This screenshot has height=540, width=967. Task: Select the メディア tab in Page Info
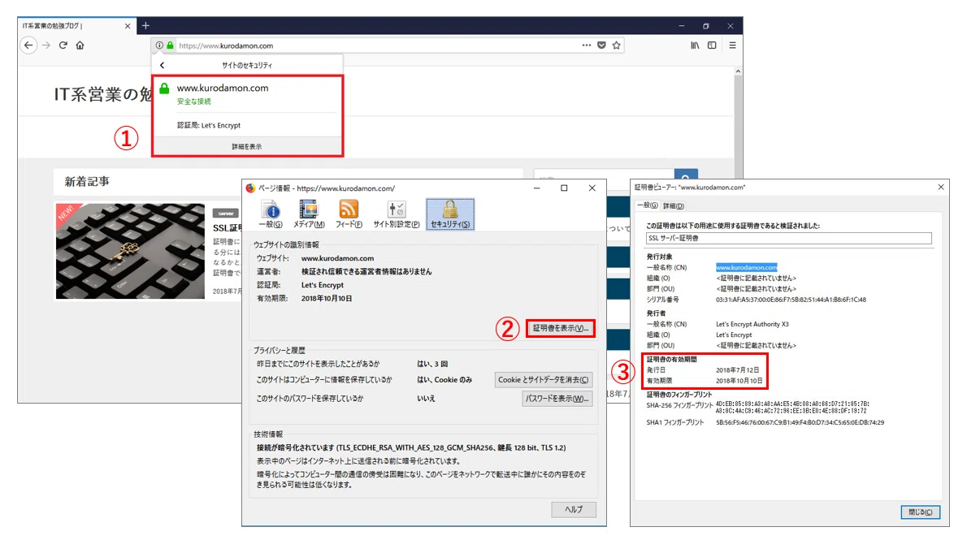(x=308, y=214)
